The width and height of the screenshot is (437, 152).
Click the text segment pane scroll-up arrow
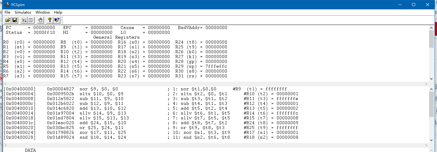pyautogui.click(x=431, y=89)
